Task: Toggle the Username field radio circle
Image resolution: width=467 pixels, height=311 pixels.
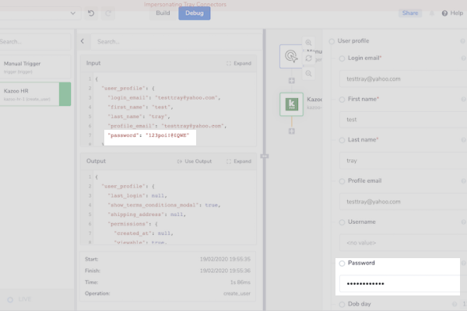Action: click(342, 222)
